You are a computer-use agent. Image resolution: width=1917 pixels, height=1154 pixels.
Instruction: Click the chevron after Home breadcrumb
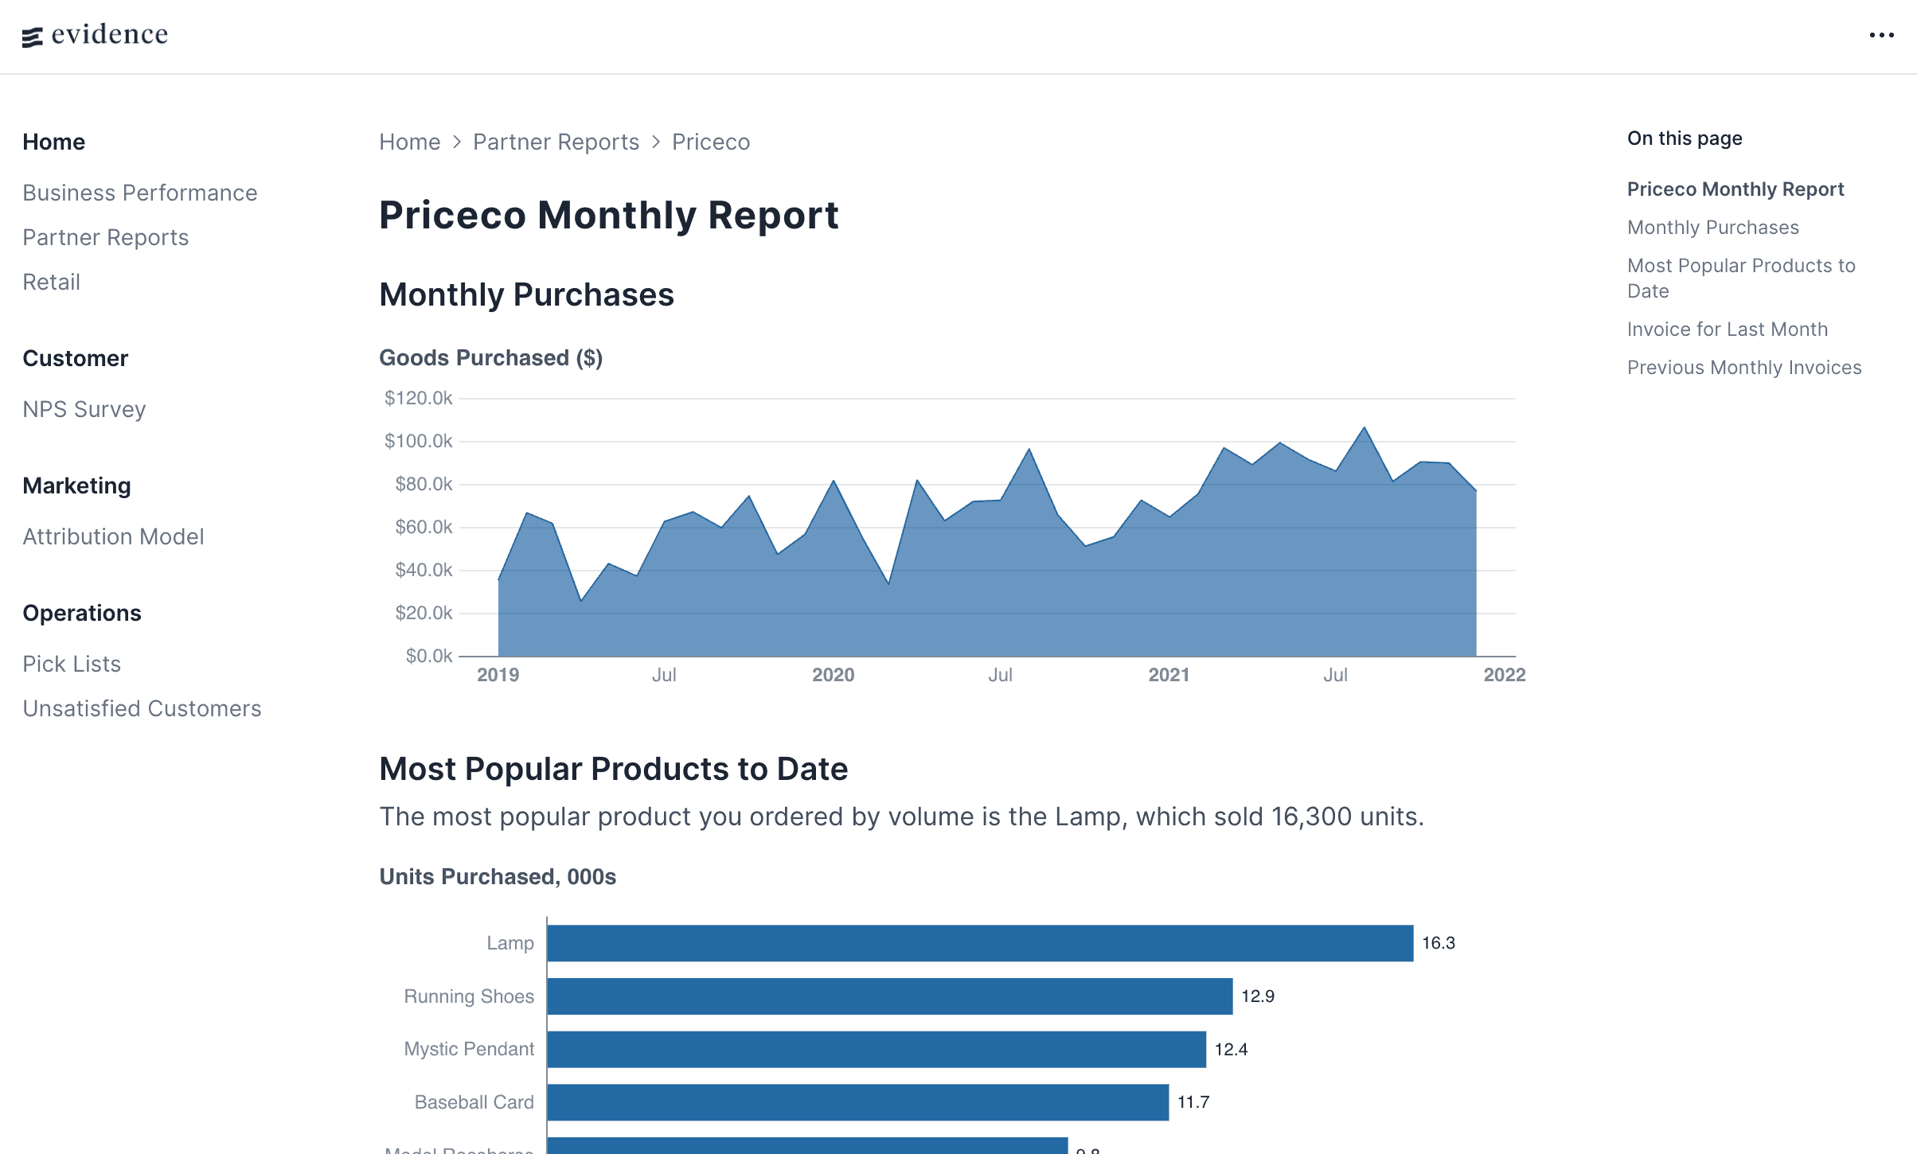coord(457,142)
